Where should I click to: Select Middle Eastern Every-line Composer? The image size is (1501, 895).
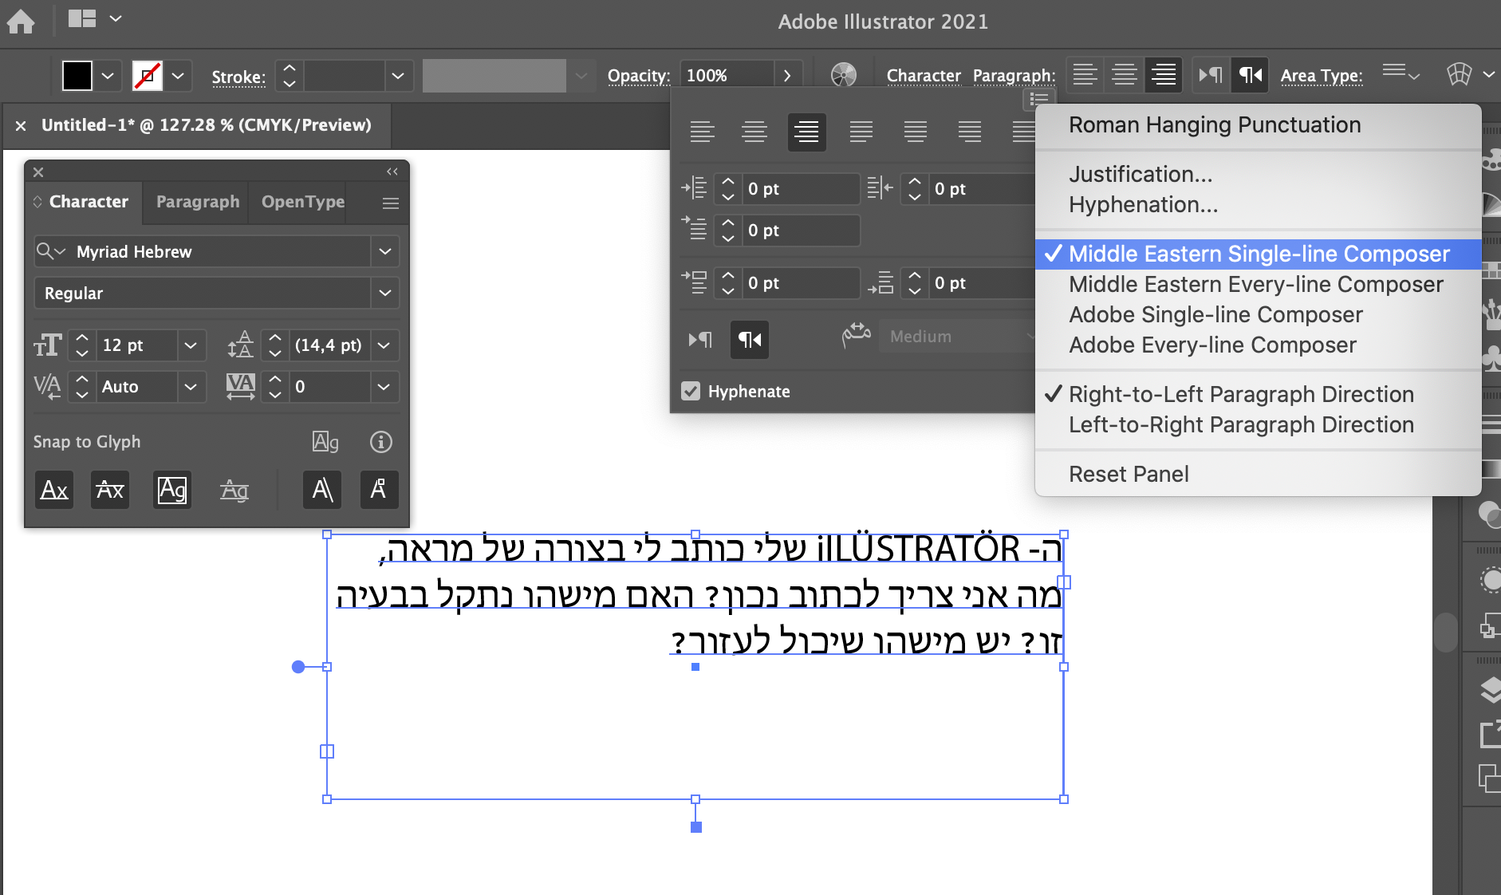[x=1256, y=284]
